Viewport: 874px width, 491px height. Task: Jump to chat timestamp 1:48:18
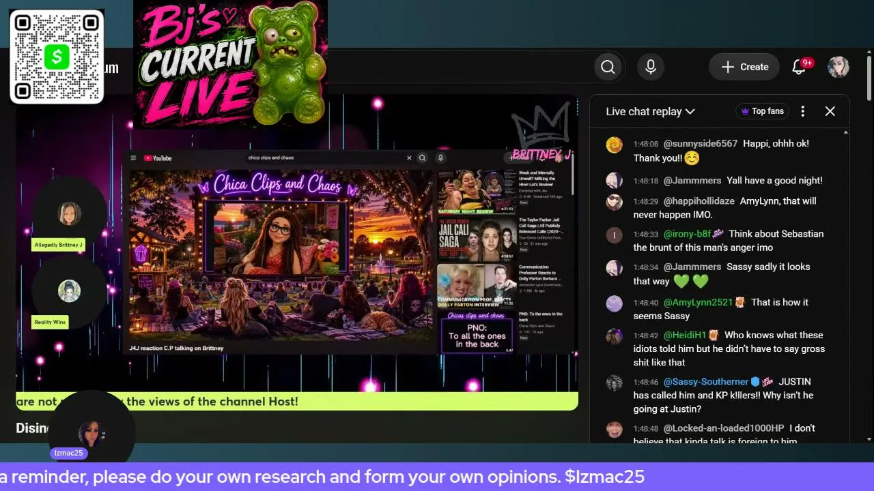(x=645, y=181)
